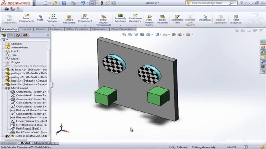Screen dimensions: 266x149
Task: Click the Rebuild traffic light icon
Action: tap(102, 3)
